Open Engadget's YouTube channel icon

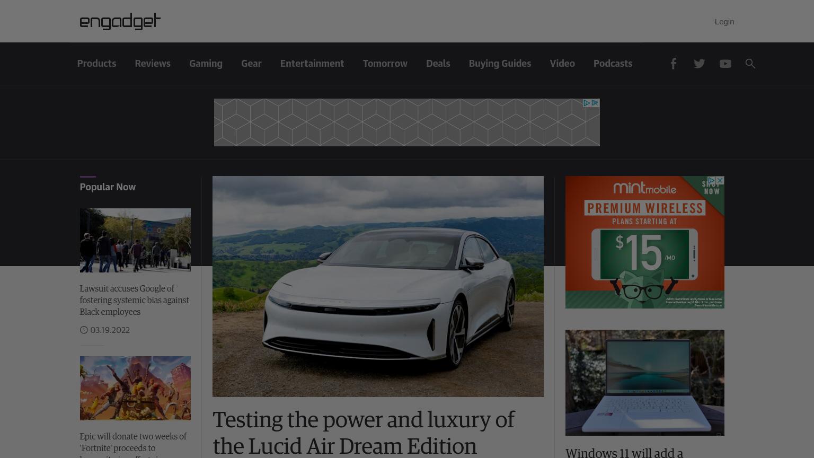pyautogui.click(x=725, y=64)
